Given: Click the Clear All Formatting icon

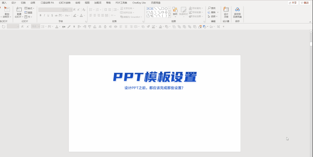Looking at the screenshot, I should (x=84, y=9).
